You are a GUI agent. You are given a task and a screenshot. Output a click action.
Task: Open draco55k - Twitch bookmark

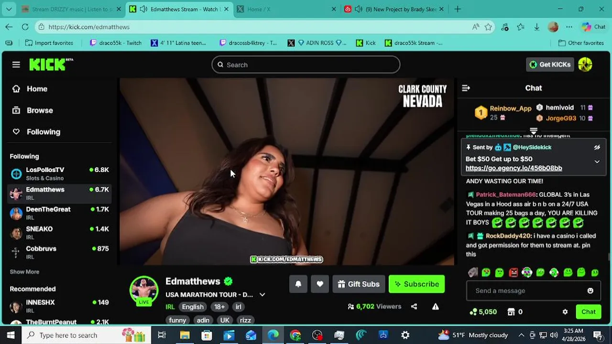tap(115, 43)
